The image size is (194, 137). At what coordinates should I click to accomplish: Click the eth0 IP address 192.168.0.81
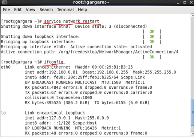[63, 72]
